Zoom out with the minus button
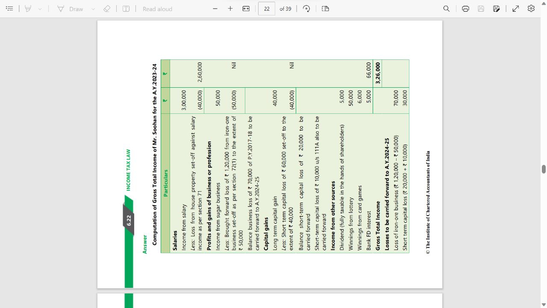 215,9
